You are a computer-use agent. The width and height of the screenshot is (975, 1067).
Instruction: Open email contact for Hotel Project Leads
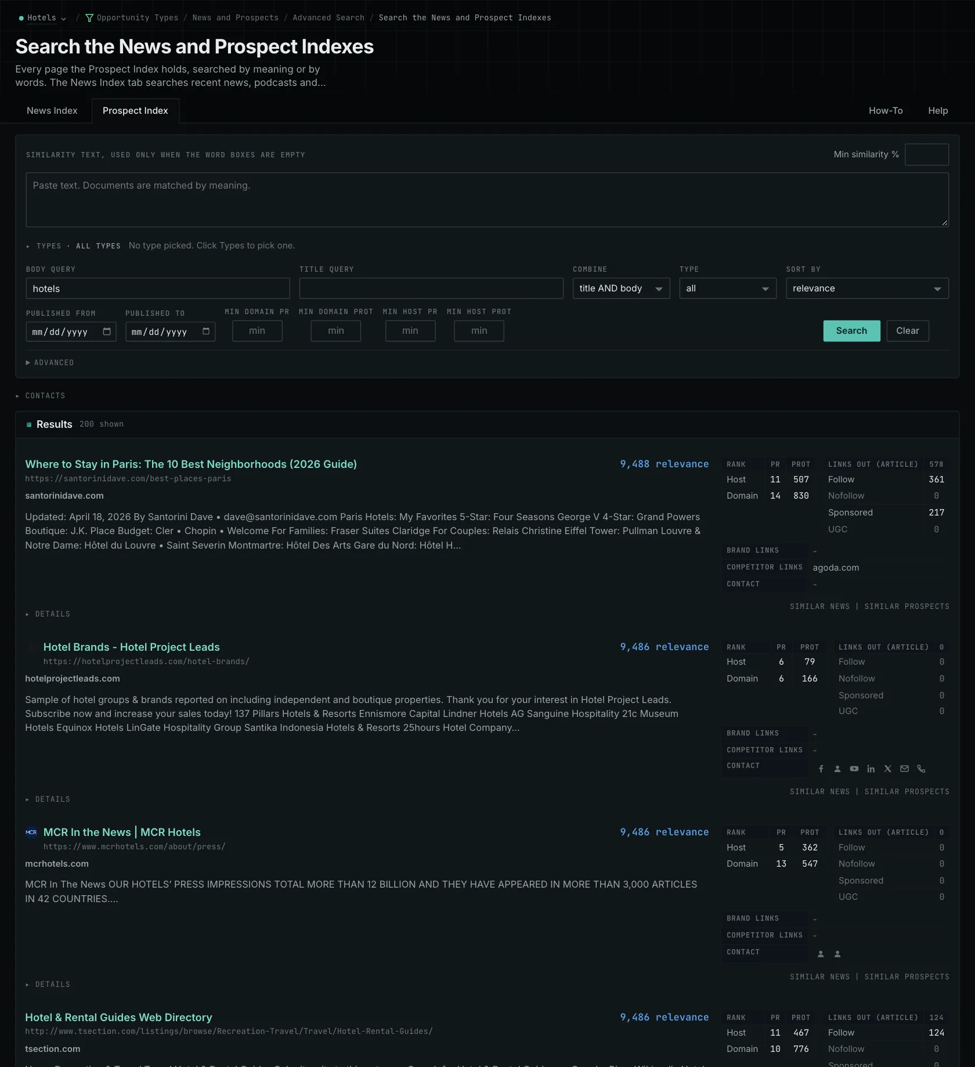point(904,769)
